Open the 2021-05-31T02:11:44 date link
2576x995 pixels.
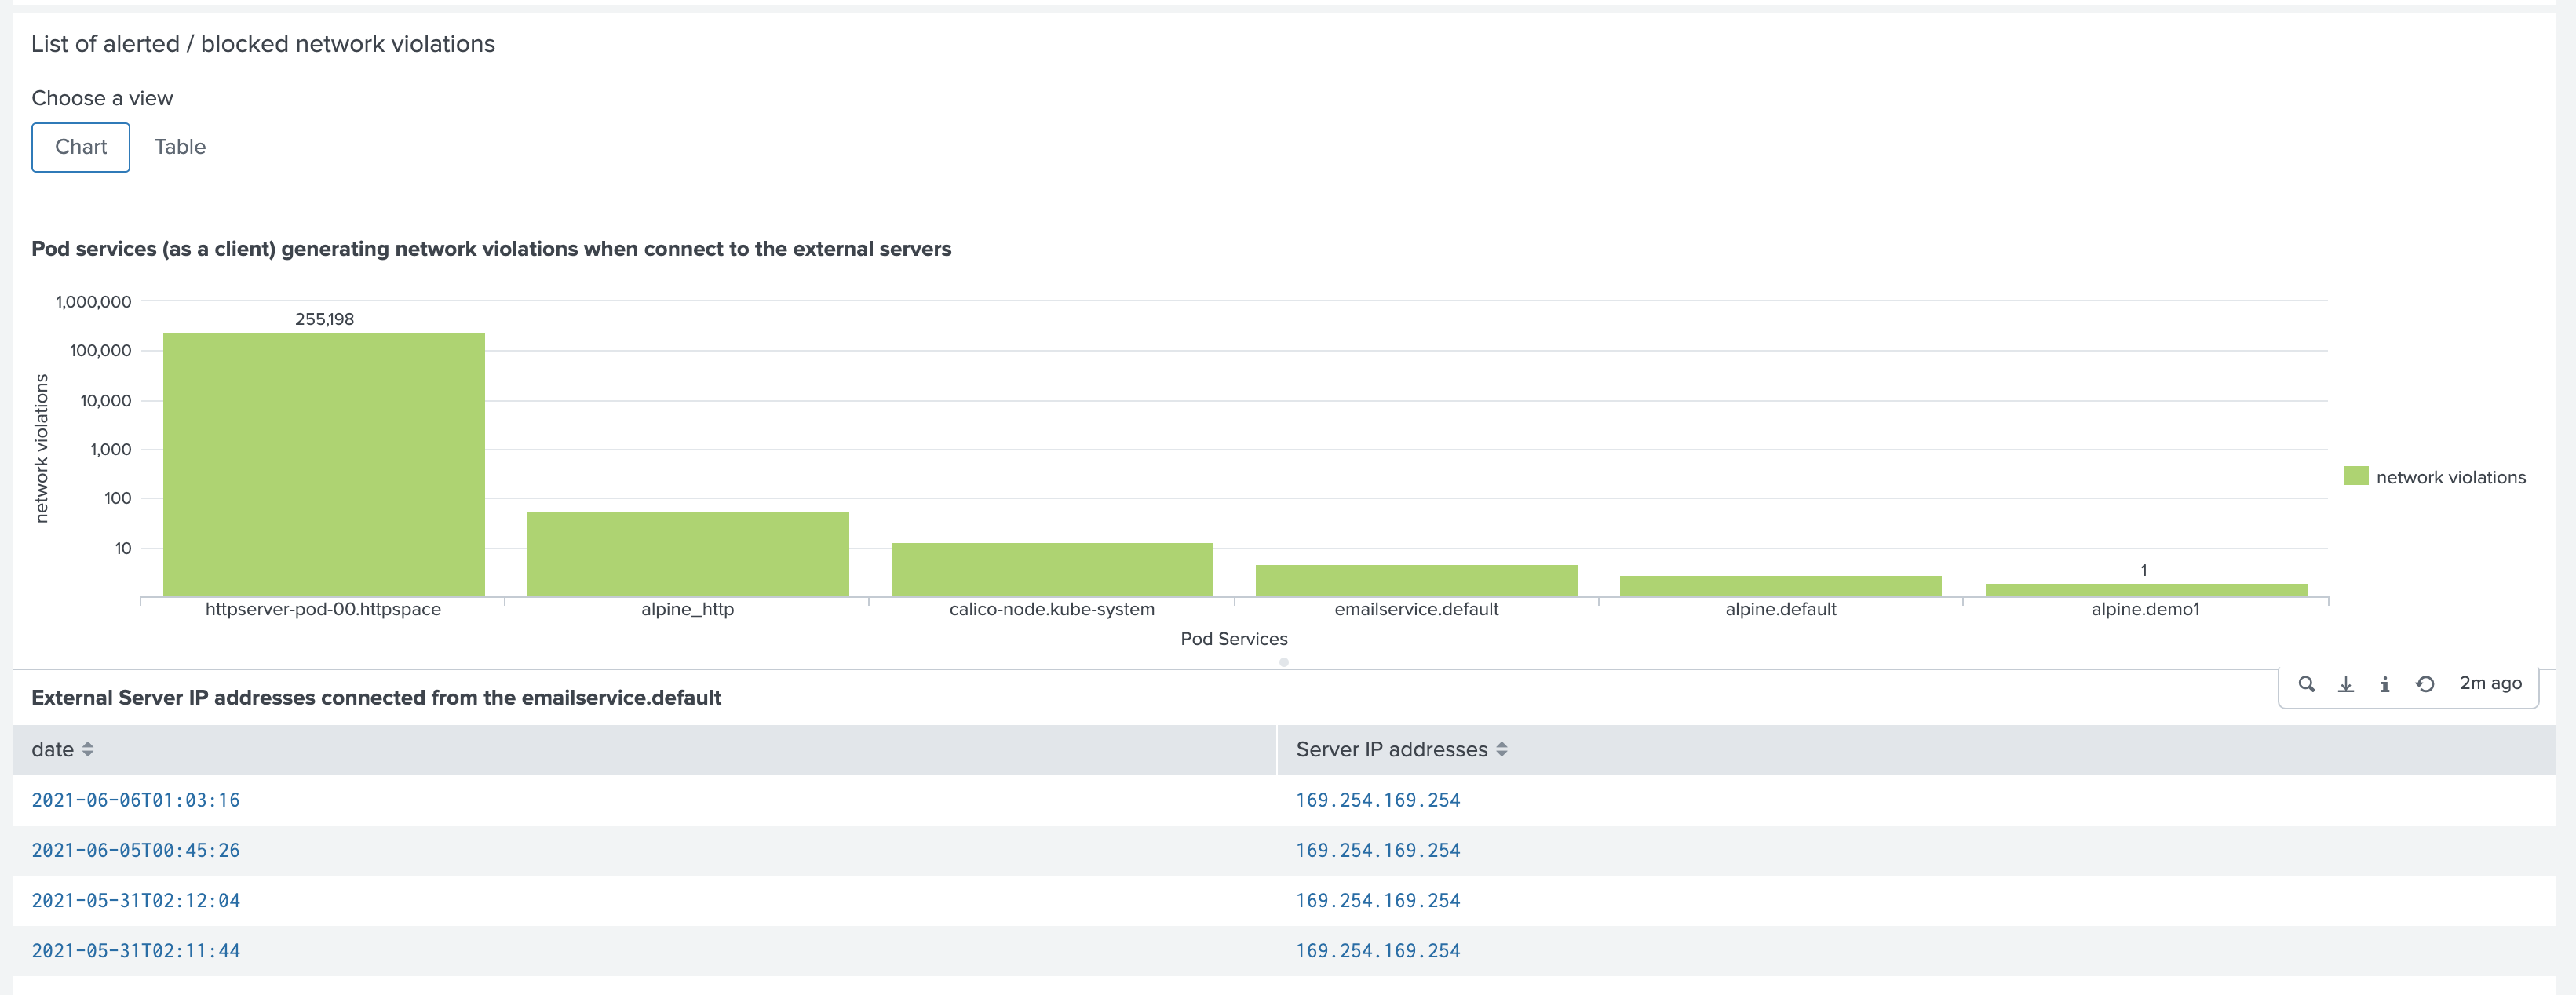pyautogui.click(x=136, y=951)
